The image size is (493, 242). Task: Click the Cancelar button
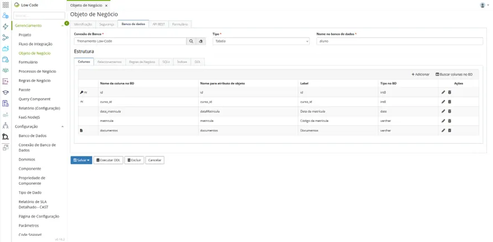(x=155, y=160)
